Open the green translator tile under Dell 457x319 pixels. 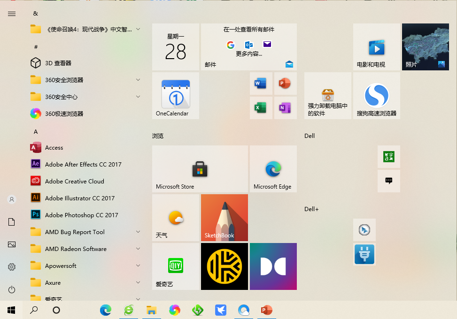coord(389,157)
